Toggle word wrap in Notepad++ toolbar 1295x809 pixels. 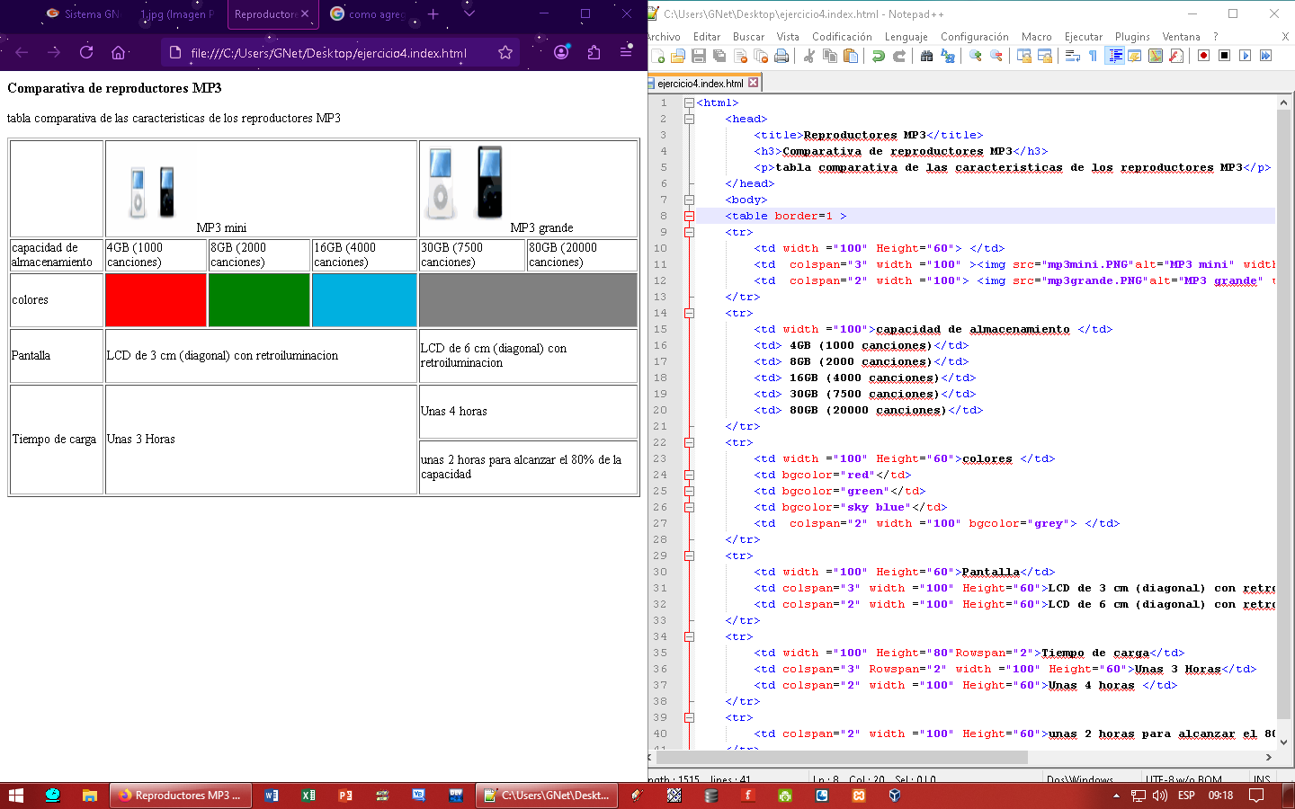(x=1072, y=56)
